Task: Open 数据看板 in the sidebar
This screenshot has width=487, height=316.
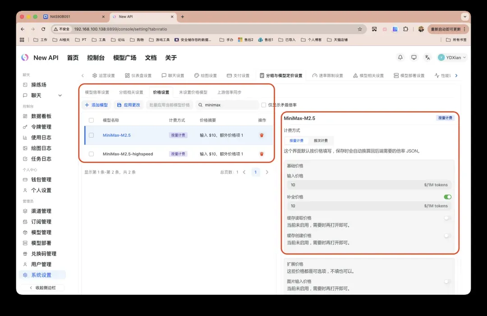Action: click(41, 116)
